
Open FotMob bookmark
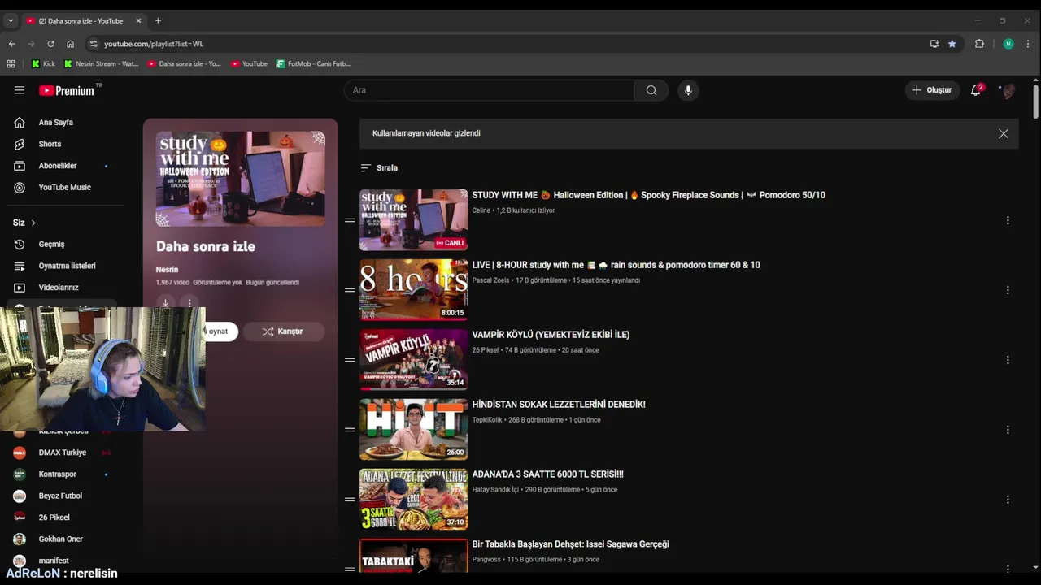click(313, 63)
